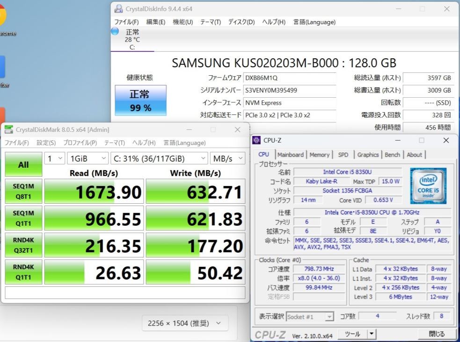
Task: Open the テーマ(T) menu in CrystalDiskMark
Action: [114, 142]
